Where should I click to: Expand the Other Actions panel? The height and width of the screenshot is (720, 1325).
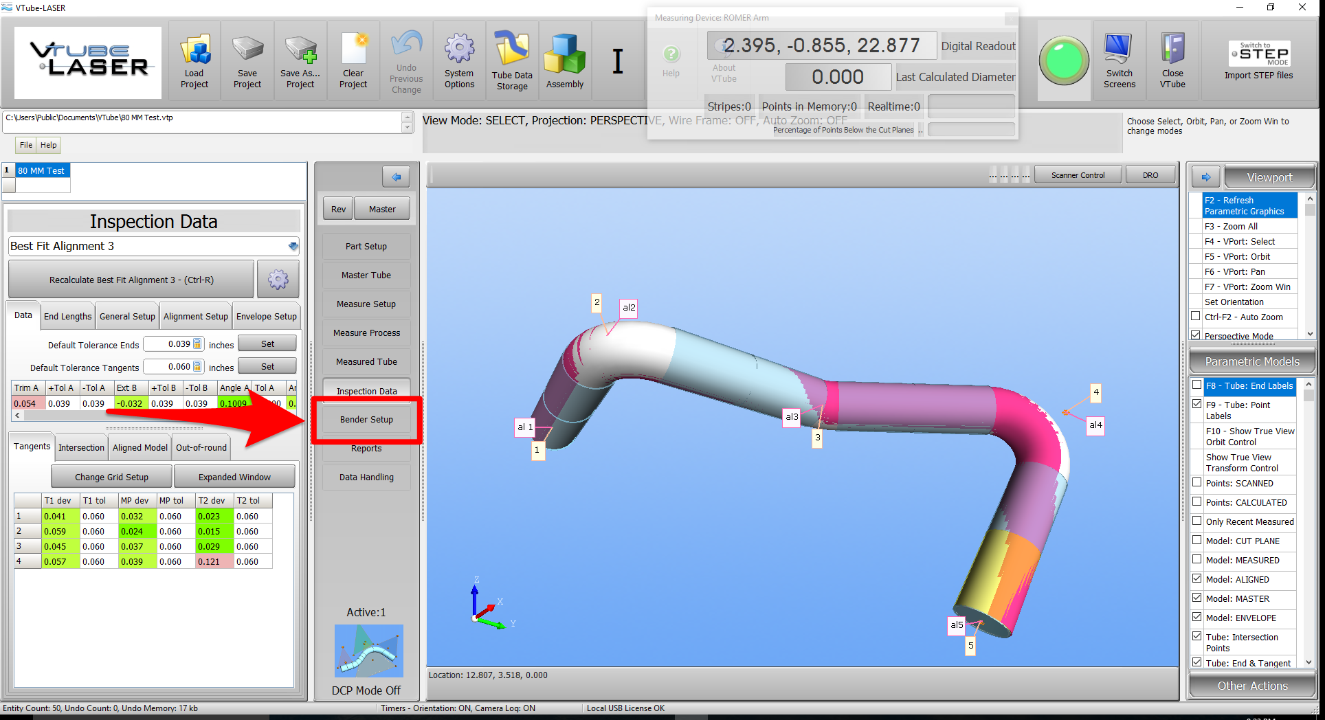click(1251, 686)
